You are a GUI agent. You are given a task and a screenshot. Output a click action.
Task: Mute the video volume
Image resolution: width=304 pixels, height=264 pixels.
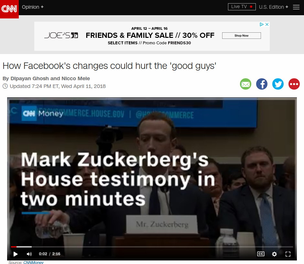click(29, 254)
